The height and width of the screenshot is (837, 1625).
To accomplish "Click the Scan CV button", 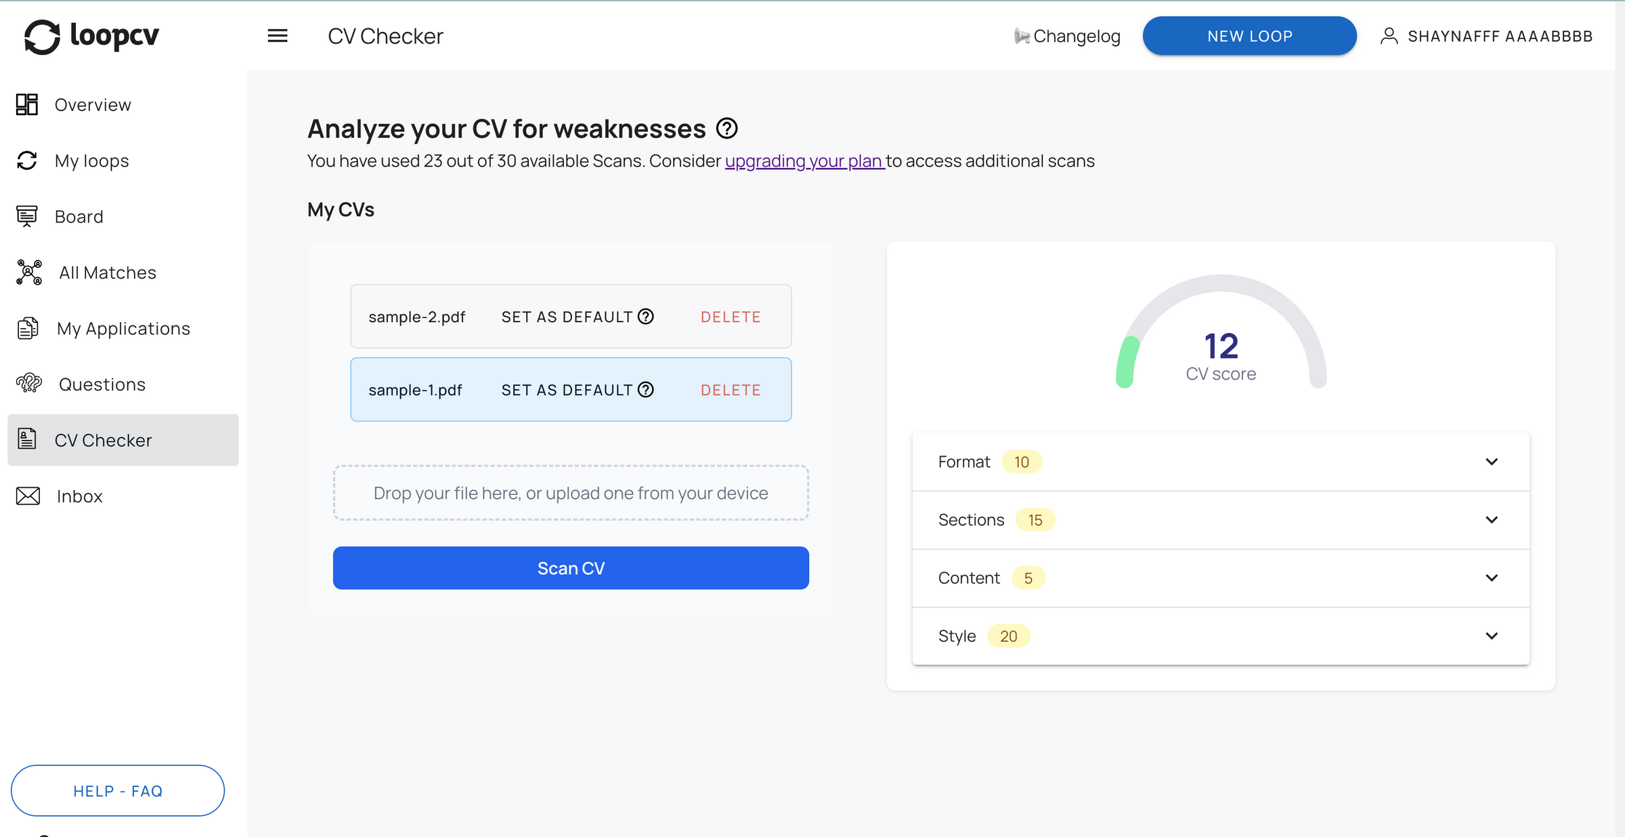I will pyautogui.click(x=570, y=568).
